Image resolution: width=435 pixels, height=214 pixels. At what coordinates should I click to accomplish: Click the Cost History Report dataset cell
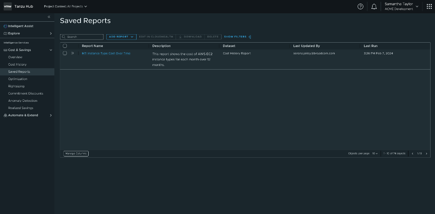coord(237,53)
